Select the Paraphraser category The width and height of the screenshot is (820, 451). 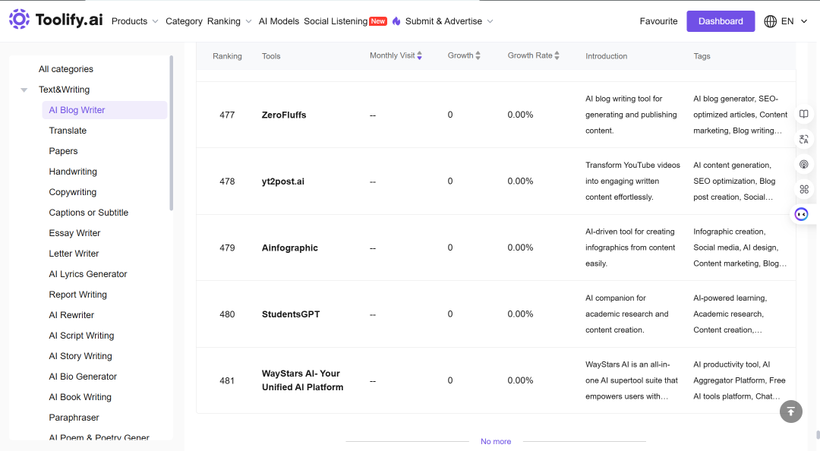pos(74,418)
